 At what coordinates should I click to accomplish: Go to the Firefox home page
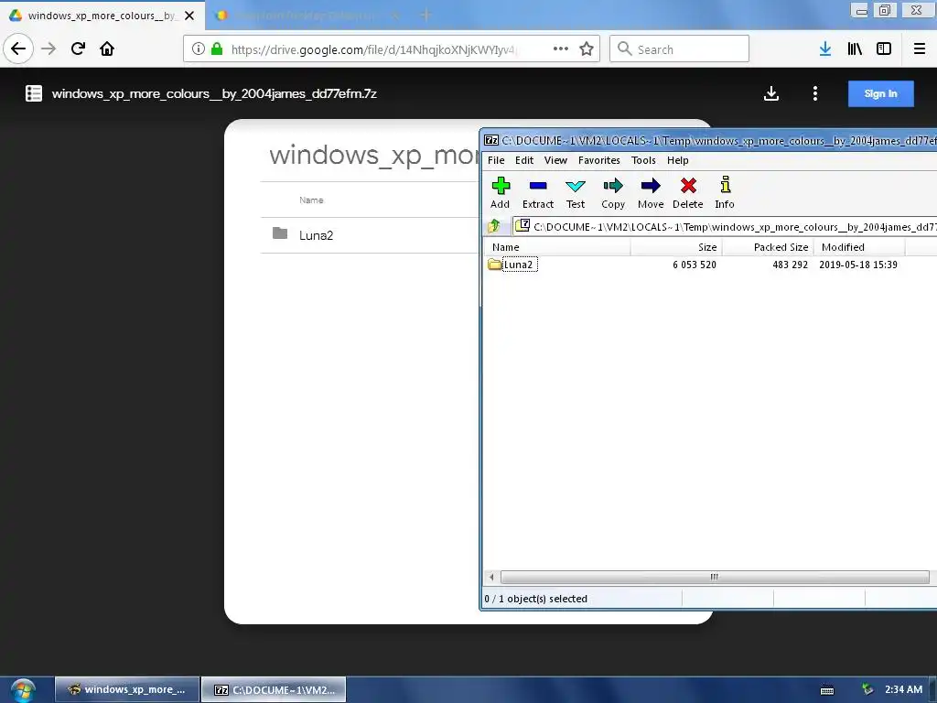107,49
